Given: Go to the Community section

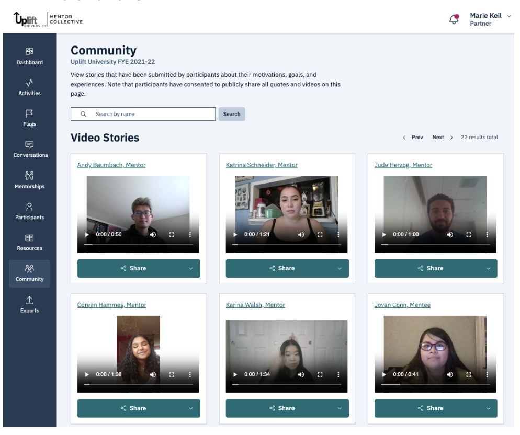Looking at the screenshot, I should [29, 273].
